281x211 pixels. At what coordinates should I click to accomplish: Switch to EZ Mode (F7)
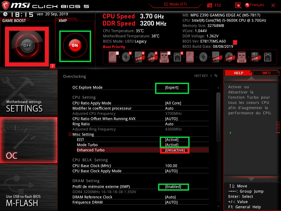[x=175, y=4]
